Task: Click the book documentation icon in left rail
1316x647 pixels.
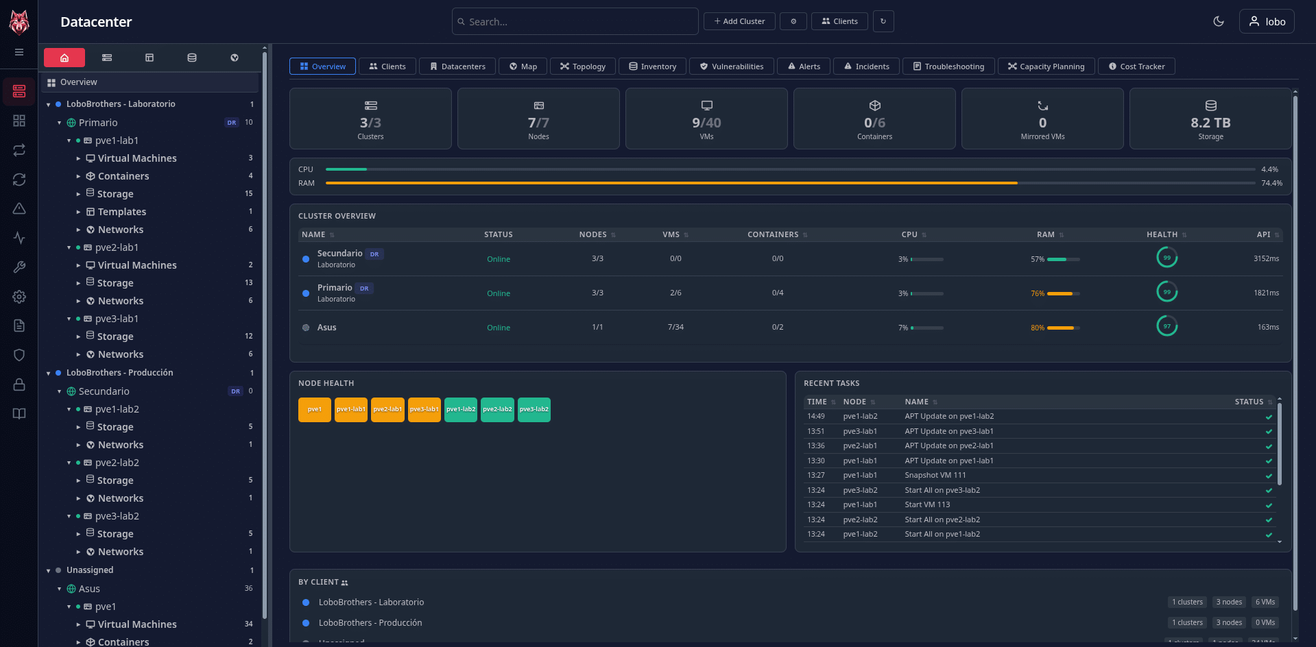Action: point(19,413)
